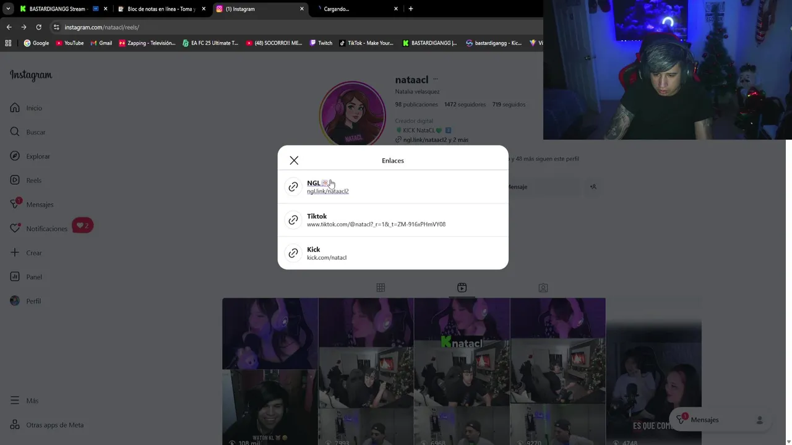Open Panel in the sidebar
The height and width of the screenshot is (445, 792).
click(x=26, y=277)
